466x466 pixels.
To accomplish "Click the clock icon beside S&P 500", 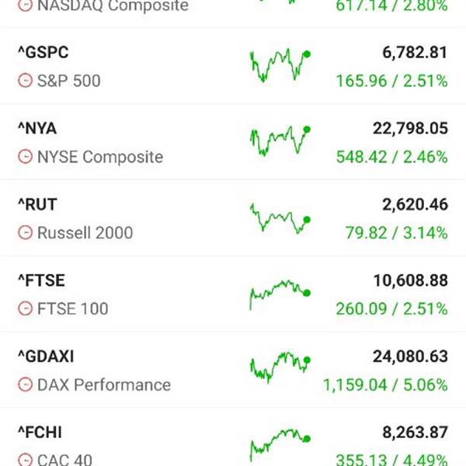I will click(25, 81).
